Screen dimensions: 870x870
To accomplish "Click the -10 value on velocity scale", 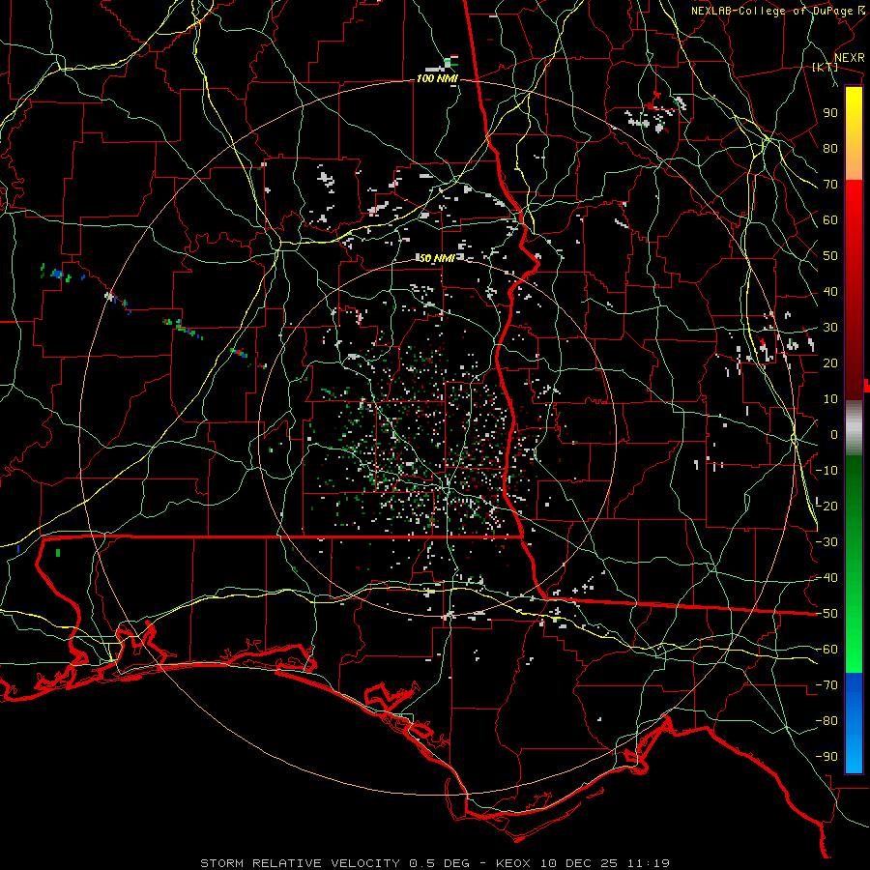I will pos(826,471).
